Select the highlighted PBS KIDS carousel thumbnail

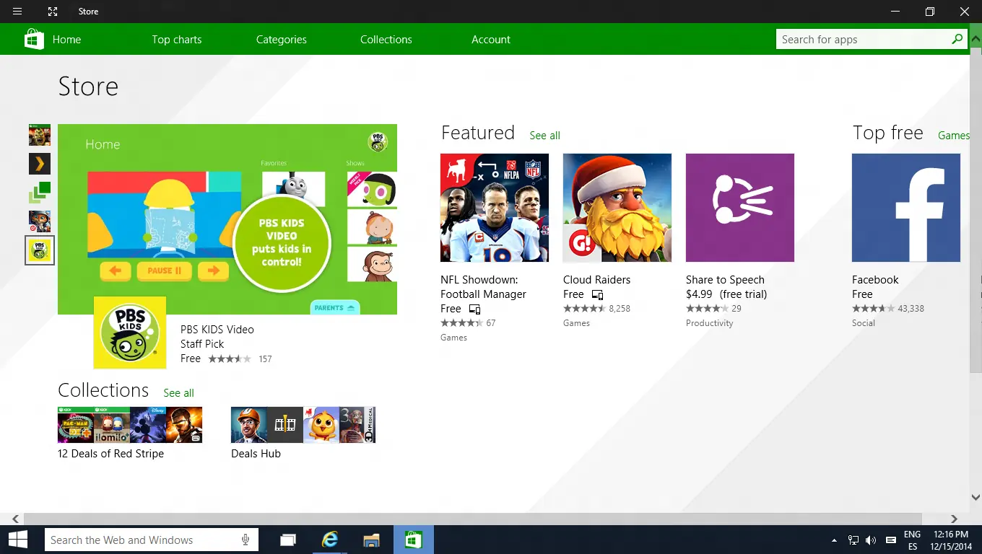(x=39, y=250)
